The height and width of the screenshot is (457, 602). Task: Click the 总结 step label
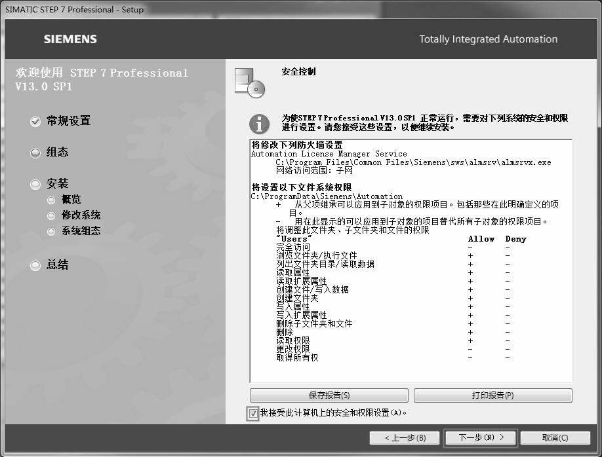(58, 265)
